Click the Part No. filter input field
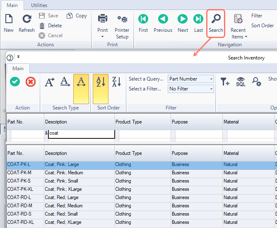 pos(27,134)
